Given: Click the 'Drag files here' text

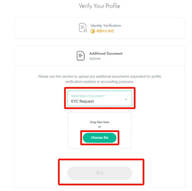Looking at the screenshot, I should coord(99,122).
